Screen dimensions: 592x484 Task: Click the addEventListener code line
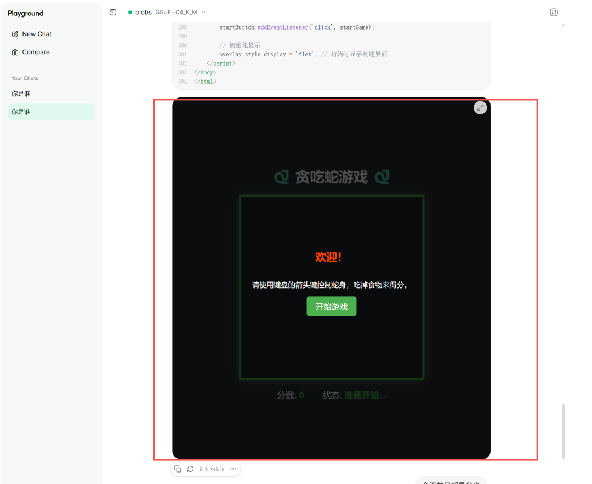point(297,27)
